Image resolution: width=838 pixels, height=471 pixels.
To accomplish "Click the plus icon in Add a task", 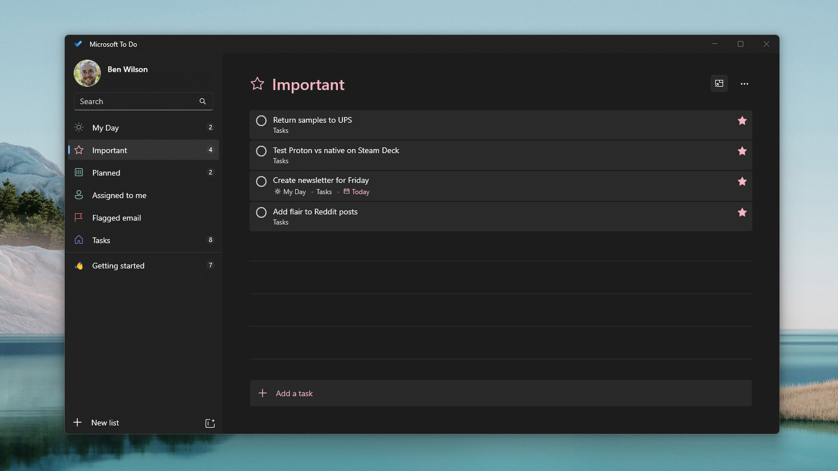I will pyautogui.click(x=262, y=393).
